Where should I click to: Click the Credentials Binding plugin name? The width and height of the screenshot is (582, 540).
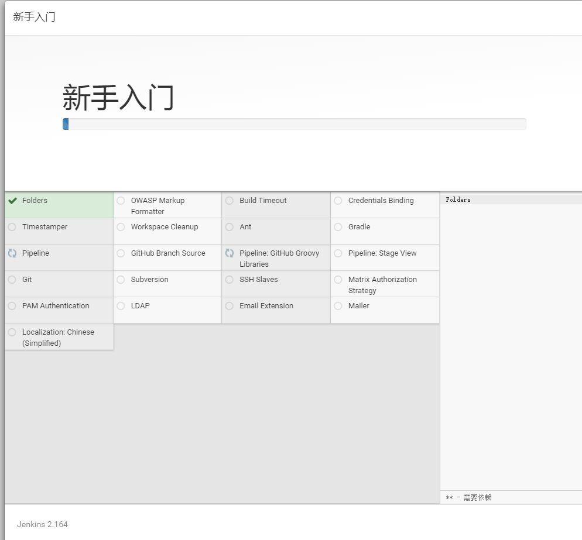[381, 201]
